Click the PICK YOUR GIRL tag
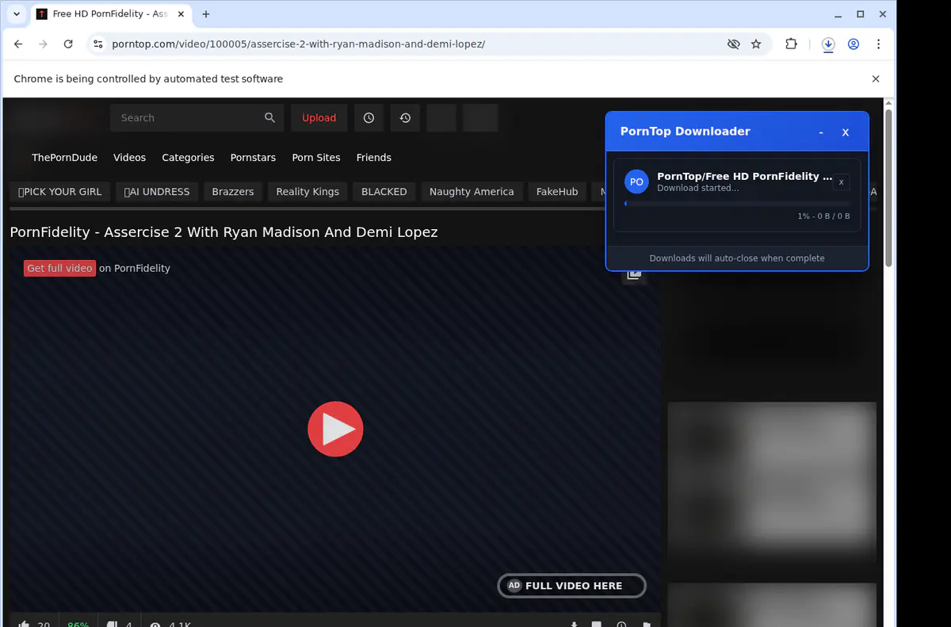The image size is (951, 627). click(59, 192)
